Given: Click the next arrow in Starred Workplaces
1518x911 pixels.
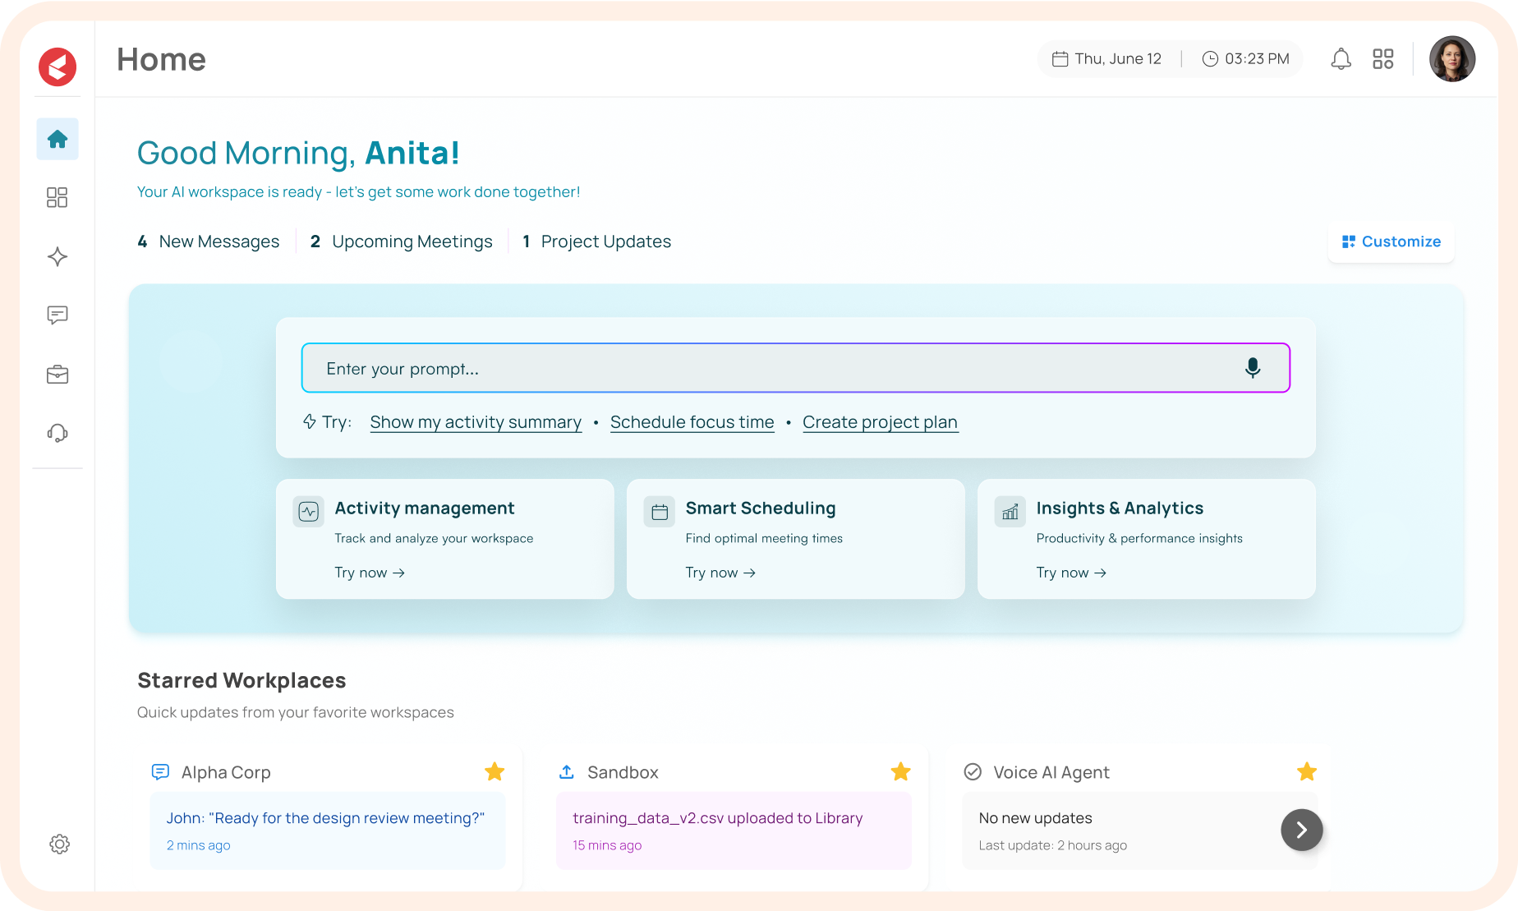Looking at the screenshot, I should [x=1302, y=830].
